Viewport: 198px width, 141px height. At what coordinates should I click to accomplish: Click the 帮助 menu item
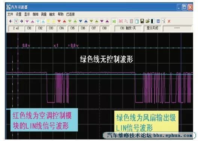61,14
